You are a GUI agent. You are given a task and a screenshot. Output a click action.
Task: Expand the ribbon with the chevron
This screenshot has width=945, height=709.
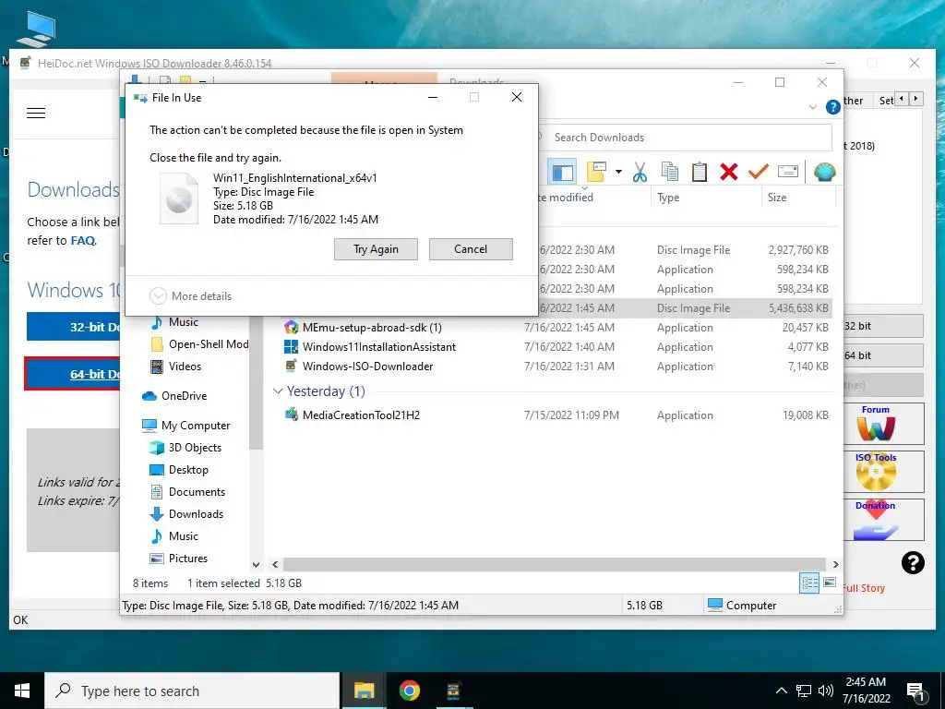pos(812,107)
